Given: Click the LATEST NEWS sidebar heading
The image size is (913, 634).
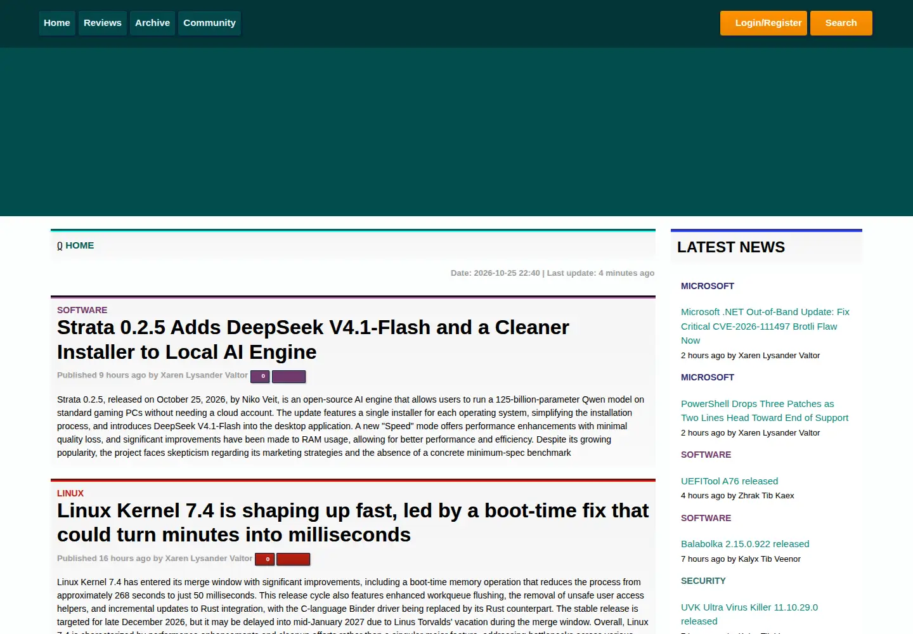Looking at the screenshot, I should click(731, 247).
